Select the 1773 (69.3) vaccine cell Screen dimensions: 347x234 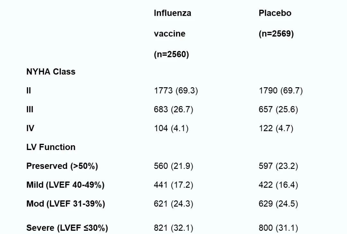[176, 91]
